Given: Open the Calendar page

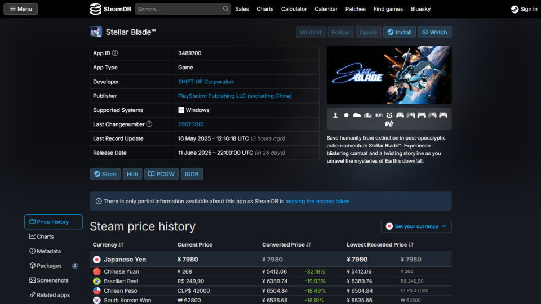Looking at the screenshot, I should pyautogui.click(x=326, y=9).
